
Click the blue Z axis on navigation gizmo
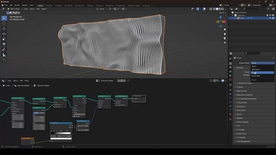[220, 17]
